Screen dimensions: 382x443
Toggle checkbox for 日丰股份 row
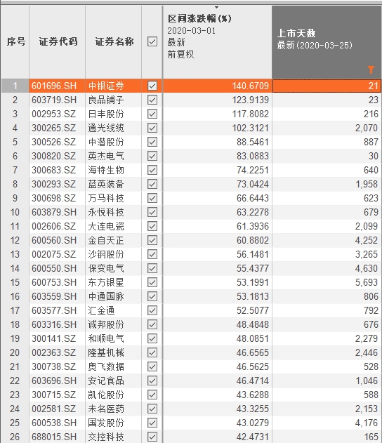point(152,114)
